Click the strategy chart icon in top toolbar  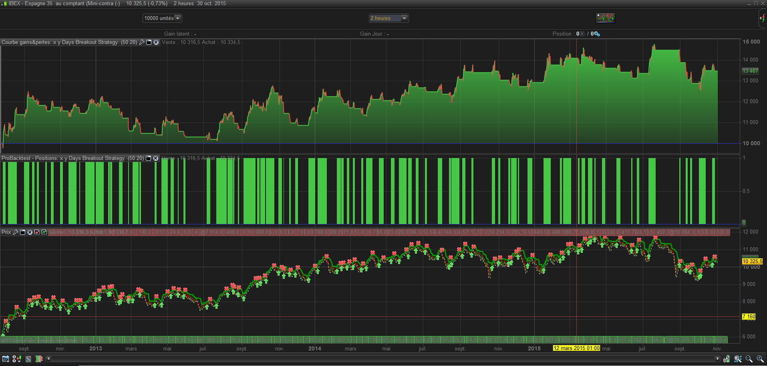605,18
